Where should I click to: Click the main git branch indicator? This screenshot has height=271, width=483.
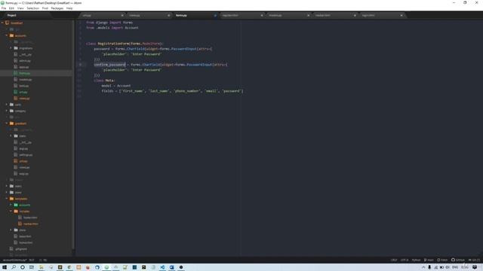[429, 260]
